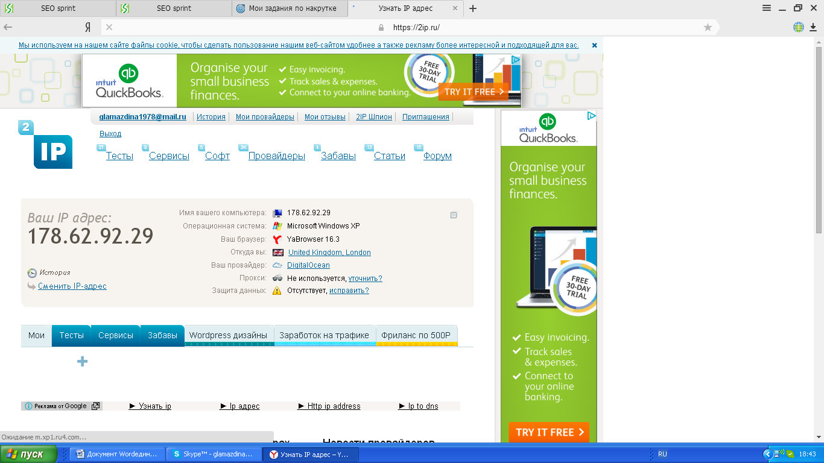Open the Мои провайдеры link
The height and width of the screenshot is (463, 824).
click(265, 117)
